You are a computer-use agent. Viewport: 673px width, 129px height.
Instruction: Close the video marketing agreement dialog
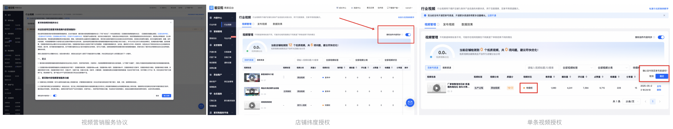click(x=171, y=22)
